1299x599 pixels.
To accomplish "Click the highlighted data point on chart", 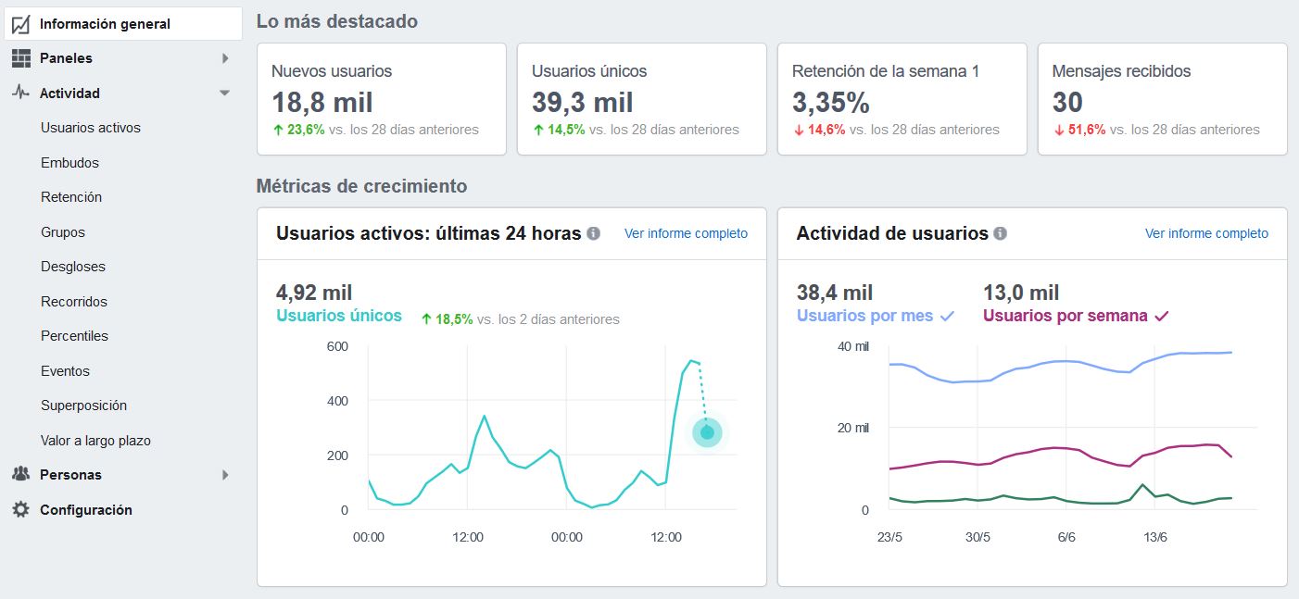I will [x=707, y=432].
